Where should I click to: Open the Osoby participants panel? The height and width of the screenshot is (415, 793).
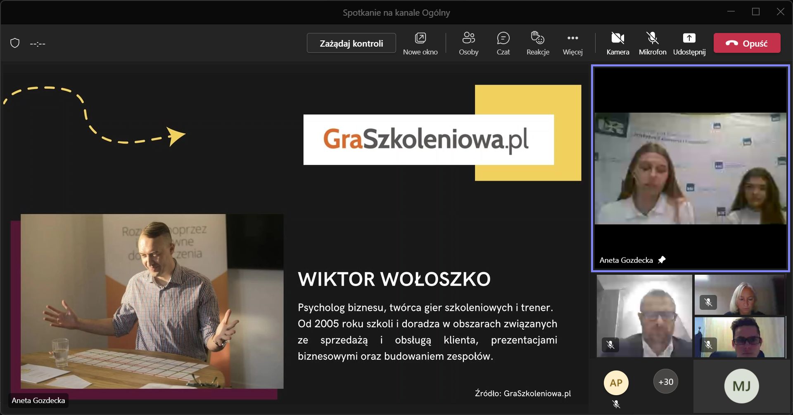[468, 43]
